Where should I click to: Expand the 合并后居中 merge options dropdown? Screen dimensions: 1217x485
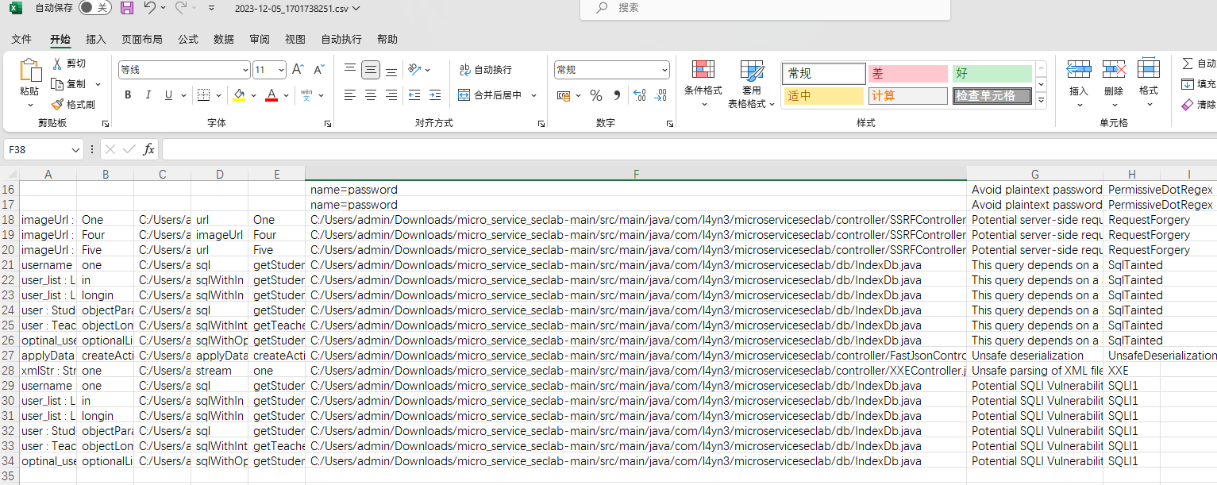click(533, 95)
